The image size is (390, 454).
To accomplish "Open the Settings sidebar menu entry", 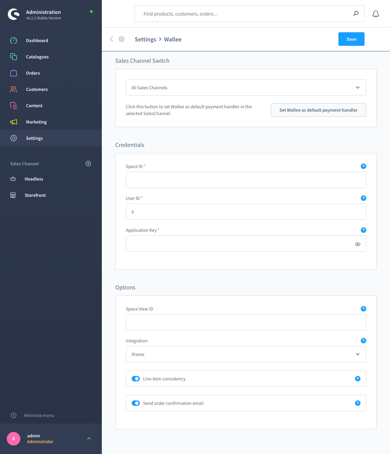I will click(x=34, y=138).
